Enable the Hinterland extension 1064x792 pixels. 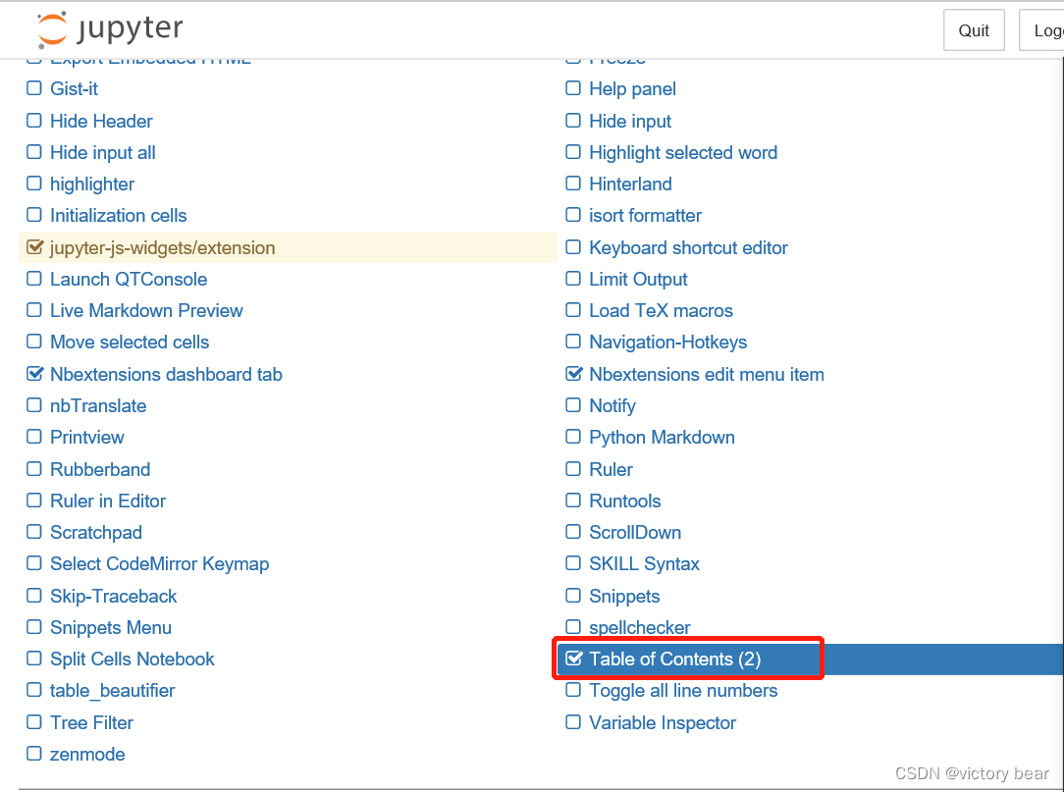point(573,184)
